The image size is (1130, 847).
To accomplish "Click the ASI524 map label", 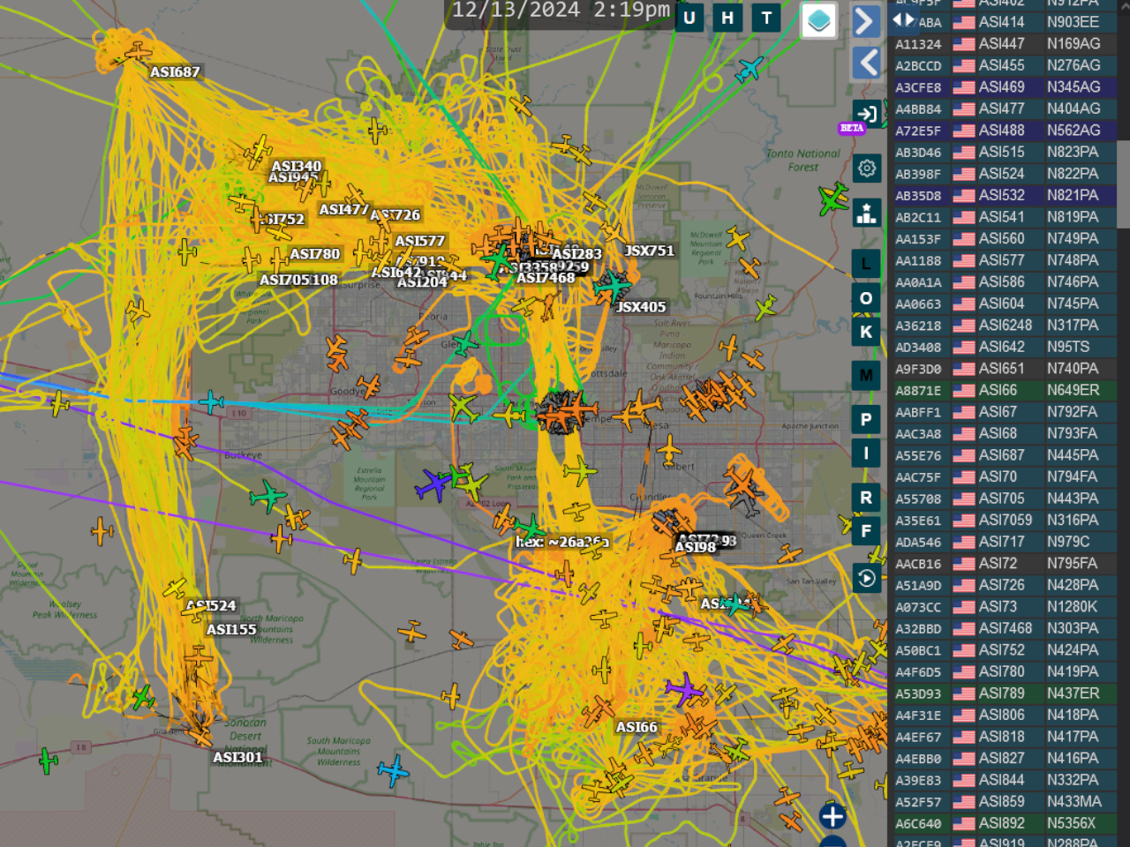I will [x=212, y=605].
